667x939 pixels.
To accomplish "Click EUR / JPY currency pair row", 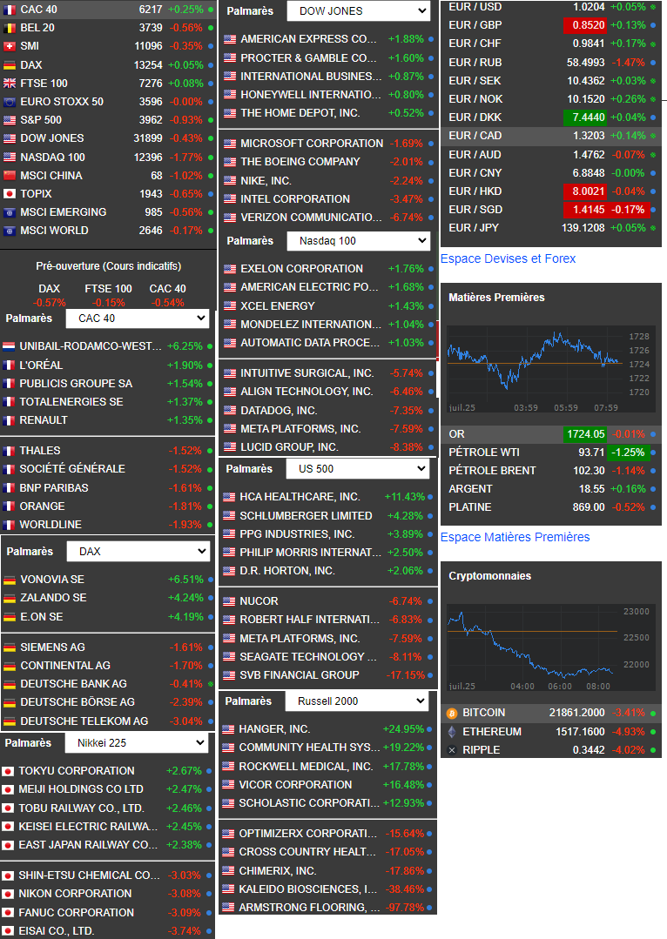I will [x=550, y=228].
